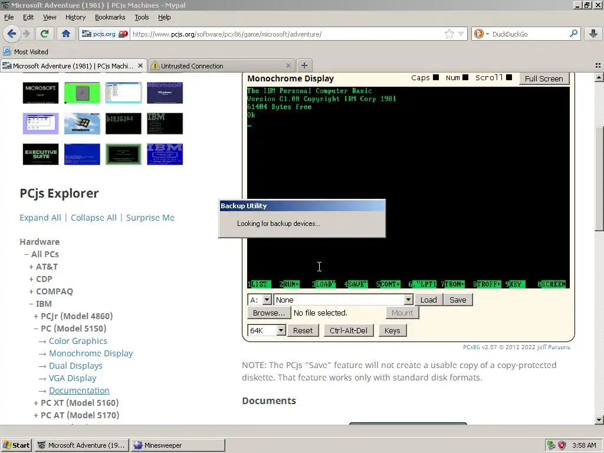
Task: Open the diskette None dropdown list
Action: [x=344, y=300]
